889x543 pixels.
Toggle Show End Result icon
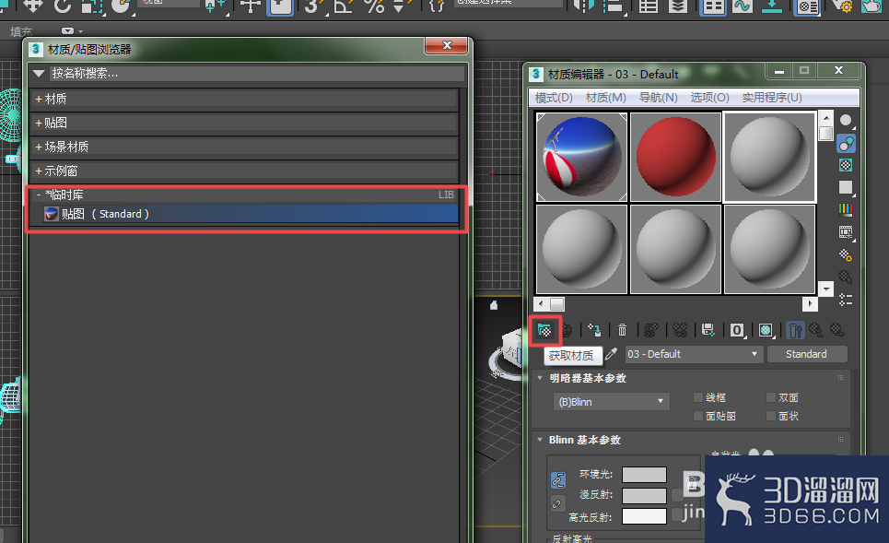(795, 330)
